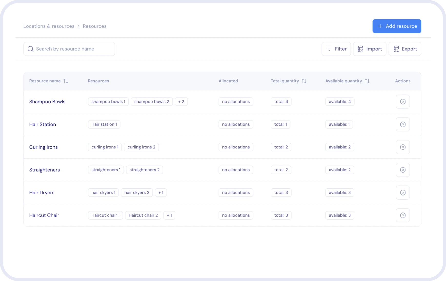Toggle sorting on Resource name column
Image resolution: width=446 pixels, height=281 pixels.
[66, 81]
